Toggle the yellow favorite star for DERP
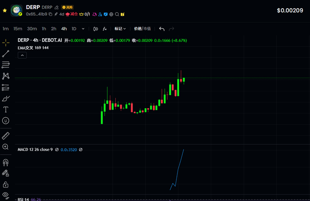310x201 pixels. pyautogui.click(x=5, y=10)
